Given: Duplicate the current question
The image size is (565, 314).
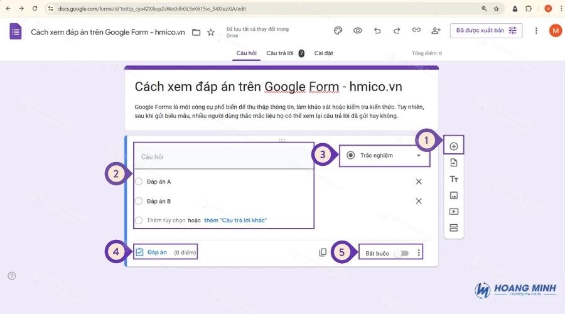Looking at the screenshot, I should coord(323,252).
